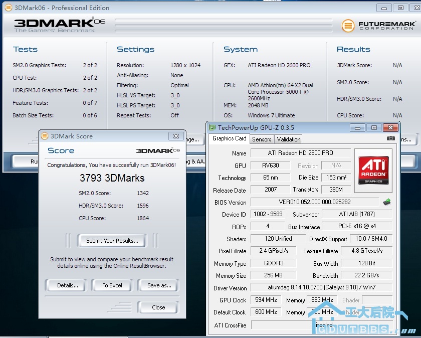The width and height of the screenshot is (421, 338).
Task: Click the Default Clock field 600 MHz
Action: [266, 311]
